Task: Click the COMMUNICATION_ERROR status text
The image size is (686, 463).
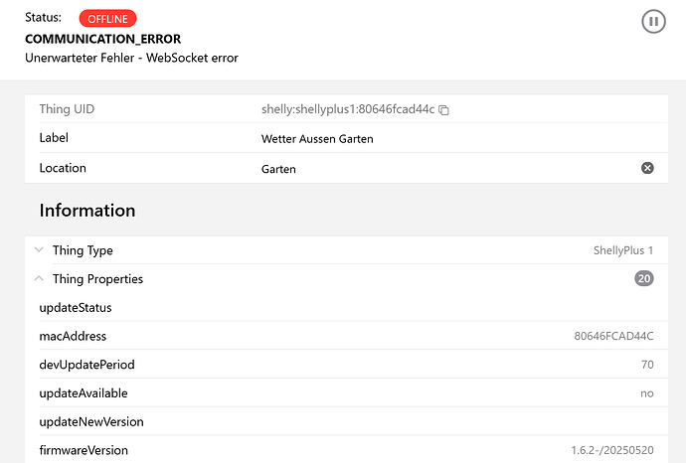Action: pos(100,38)
